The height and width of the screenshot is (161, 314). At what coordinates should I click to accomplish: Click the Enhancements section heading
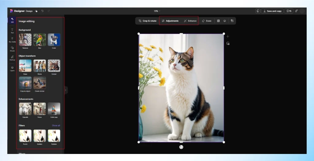tap(26, 99)
